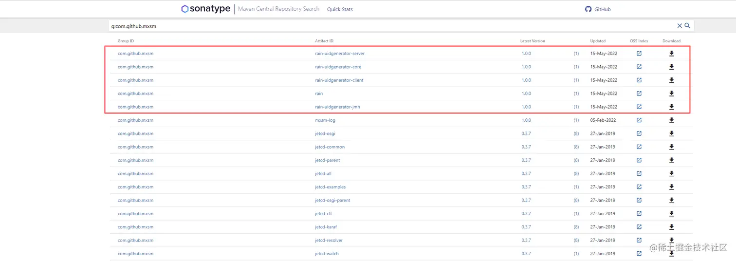Clear the search query with X icon
This screenshot has width=736, height=261.
point(680,26)
